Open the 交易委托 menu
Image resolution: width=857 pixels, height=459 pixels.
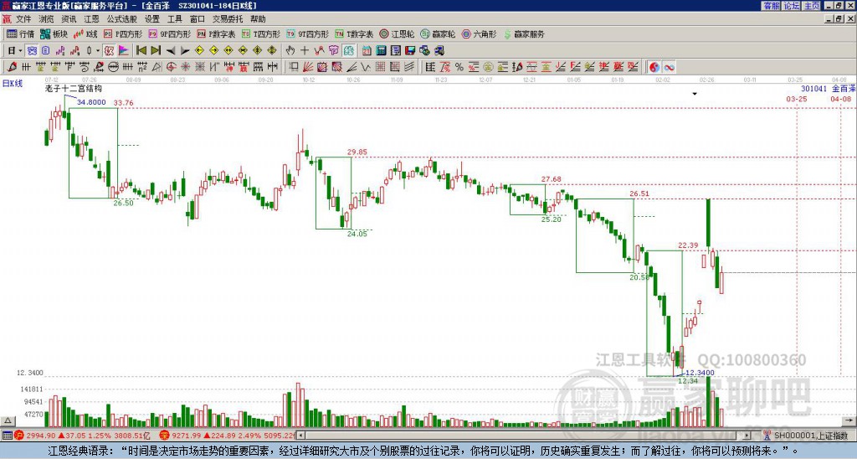point(228,19)
